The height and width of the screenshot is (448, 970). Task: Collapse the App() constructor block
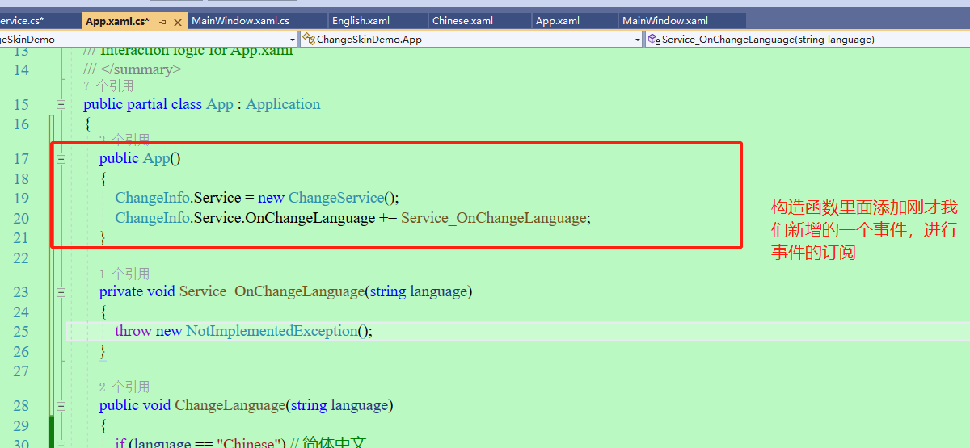tap(61, 159)
